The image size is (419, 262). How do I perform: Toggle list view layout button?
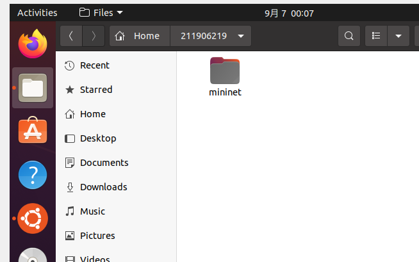point(377,36)
